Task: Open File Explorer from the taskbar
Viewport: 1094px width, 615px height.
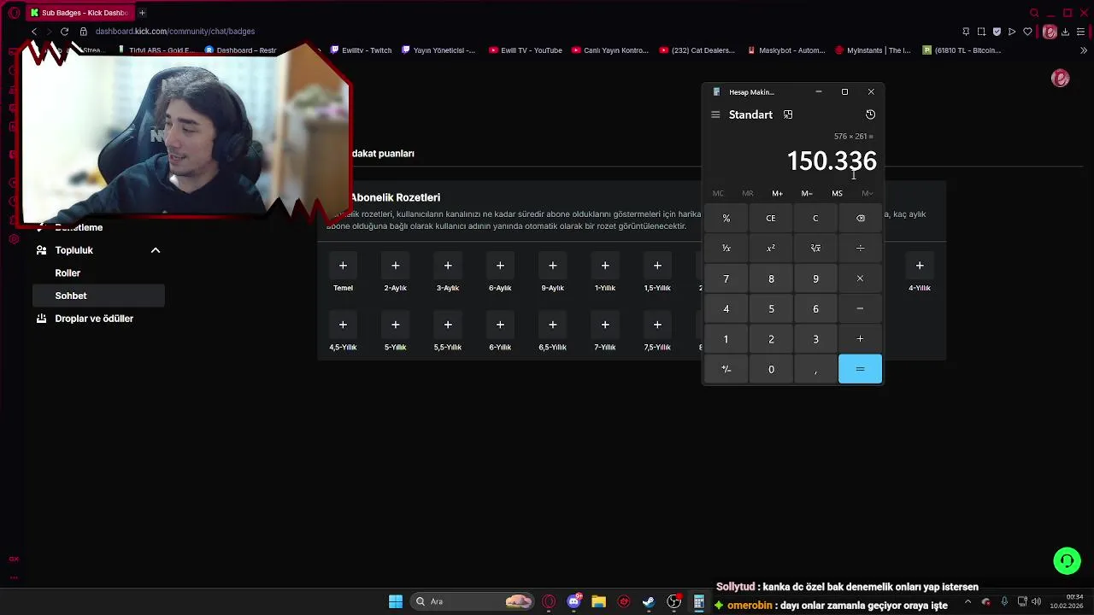Action: pyautogui.click(x=598, y=602)
